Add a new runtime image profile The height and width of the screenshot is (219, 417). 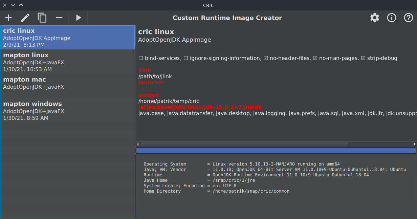coord(8,18)
